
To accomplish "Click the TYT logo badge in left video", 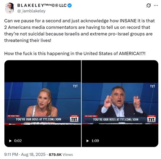I will pos(74,119).
